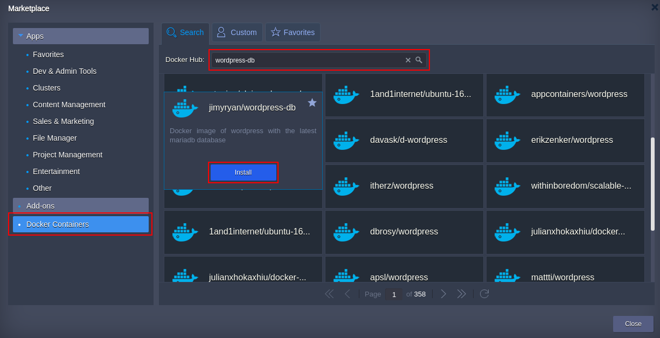Go to first page of results

click(329, 294)
